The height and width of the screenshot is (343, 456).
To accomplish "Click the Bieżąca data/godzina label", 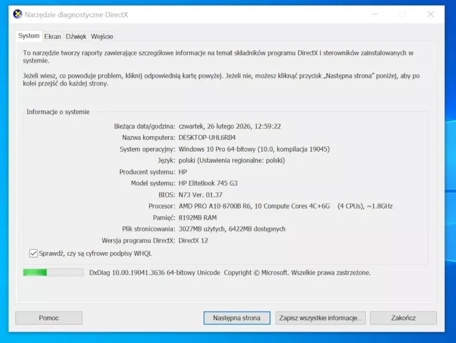I will pos(144,127).
